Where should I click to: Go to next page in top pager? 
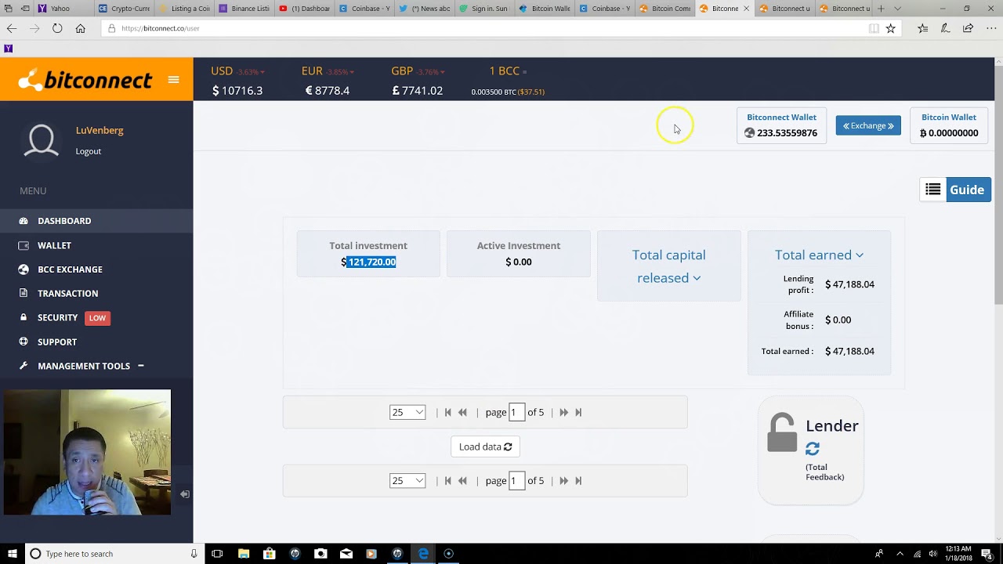pos(563,412)
